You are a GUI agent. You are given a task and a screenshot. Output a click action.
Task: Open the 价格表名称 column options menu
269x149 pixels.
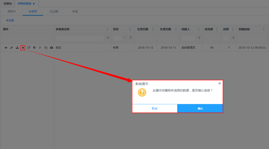[x=108, y=29]
